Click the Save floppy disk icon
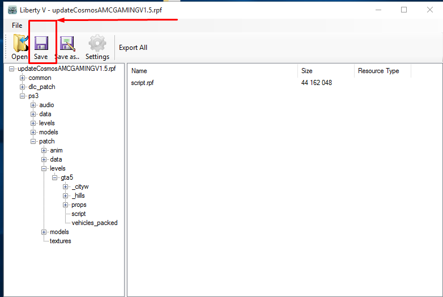Image resolution: width=443 pixels, height=297 pixels. [41, 43]
